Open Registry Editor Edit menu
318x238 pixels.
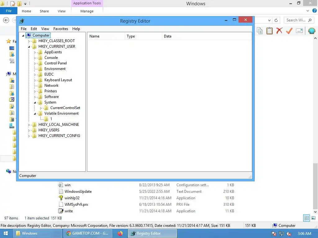[34, 29]
